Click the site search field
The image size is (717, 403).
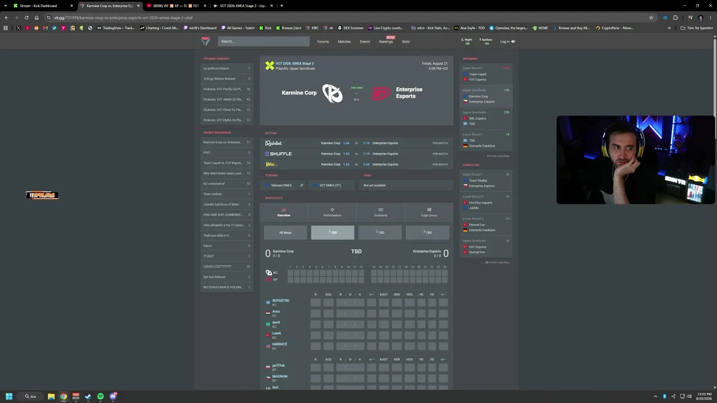pyautogui.click(x=264, y=41)
